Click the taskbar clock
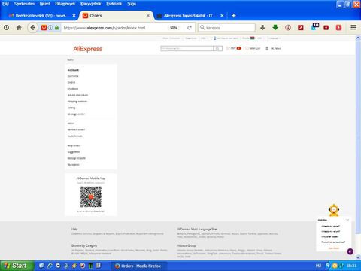Screen dimensions: 361x271 pyautogui.click(x=351, y=266)
